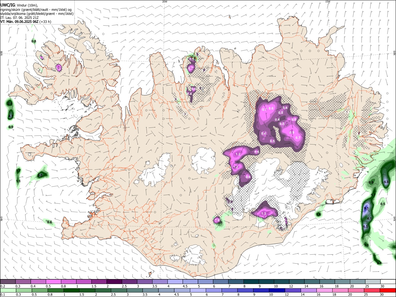Select the light violet 14 rain legend swatch

pos(308,290)
